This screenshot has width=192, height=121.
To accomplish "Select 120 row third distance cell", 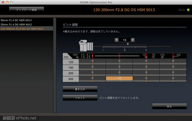I will pyautogui.click(x=146, y=62).
